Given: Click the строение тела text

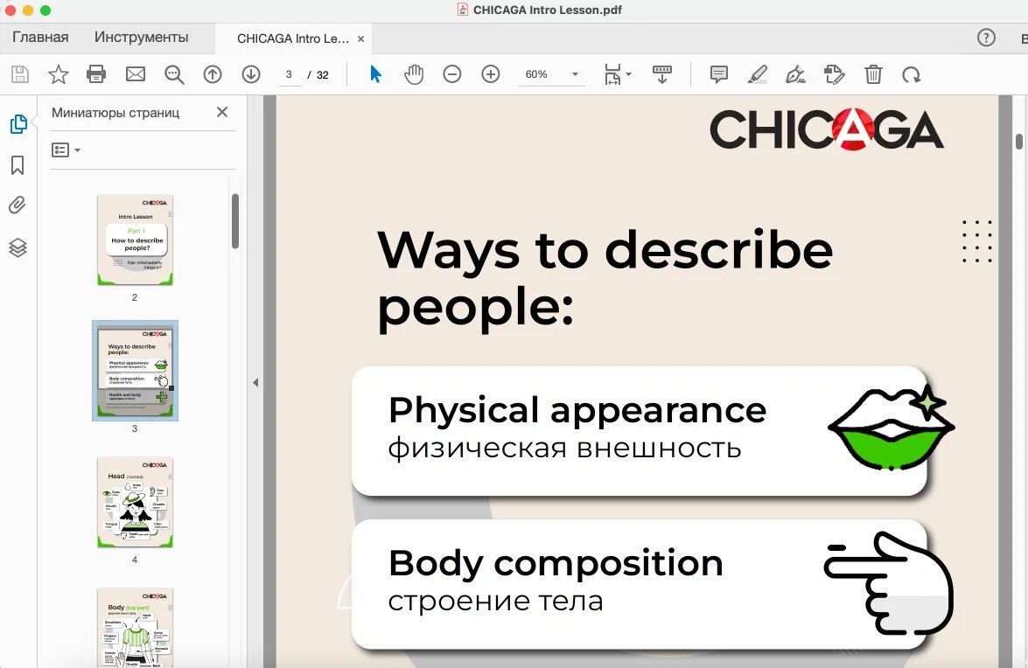Looking at the screenshot, I should click(x=495, y=602).
